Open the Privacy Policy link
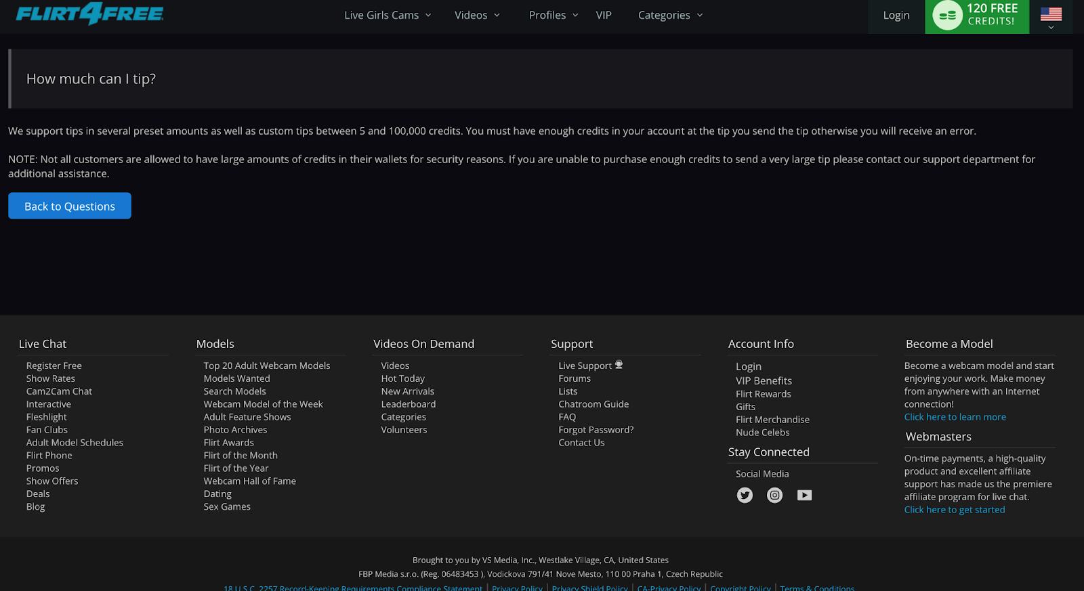The height and width of the screenshot is (591, 1084). [518, 588]
